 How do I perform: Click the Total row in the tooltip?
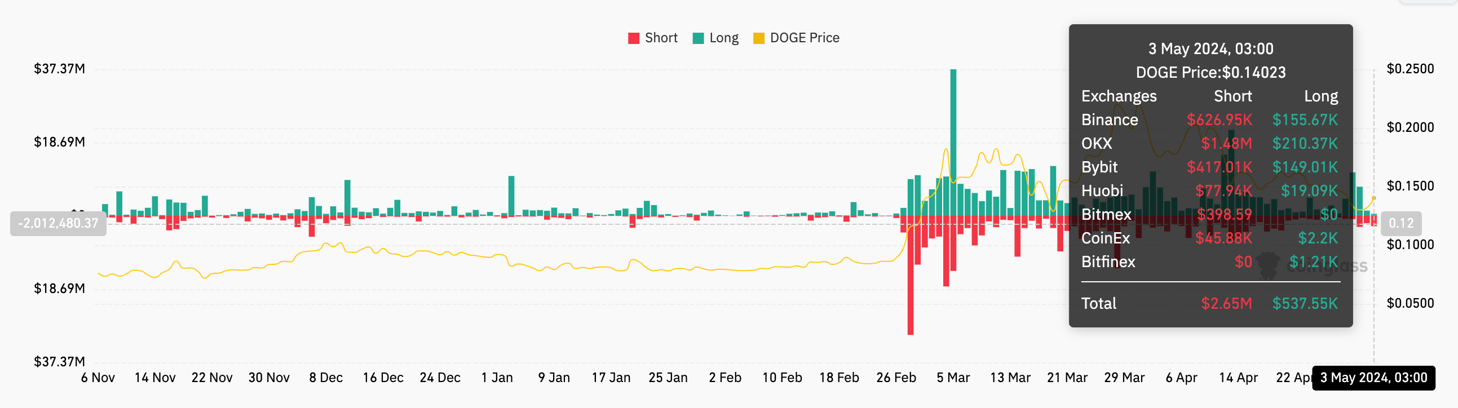coord(1209,303)
